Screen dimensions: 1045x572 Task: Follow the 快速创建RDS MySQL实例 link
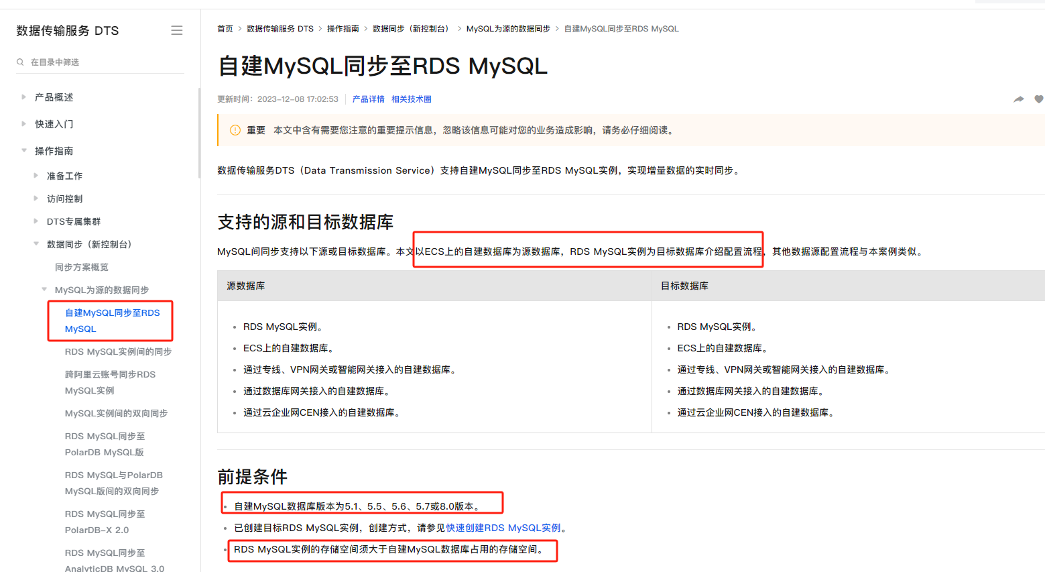503,528
